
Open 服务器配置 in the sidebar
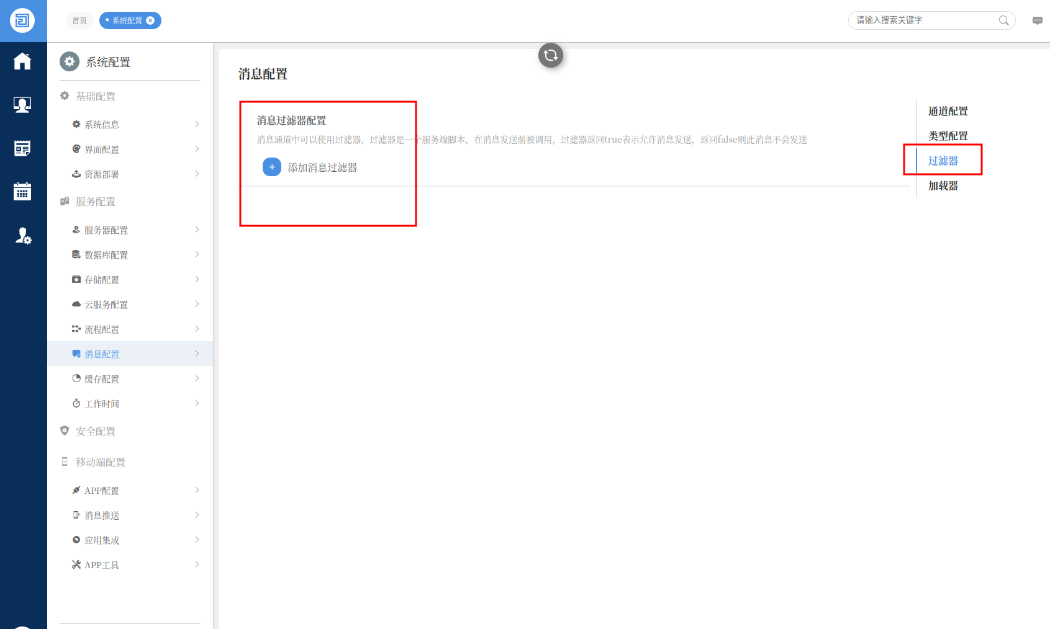pos(106,230)
